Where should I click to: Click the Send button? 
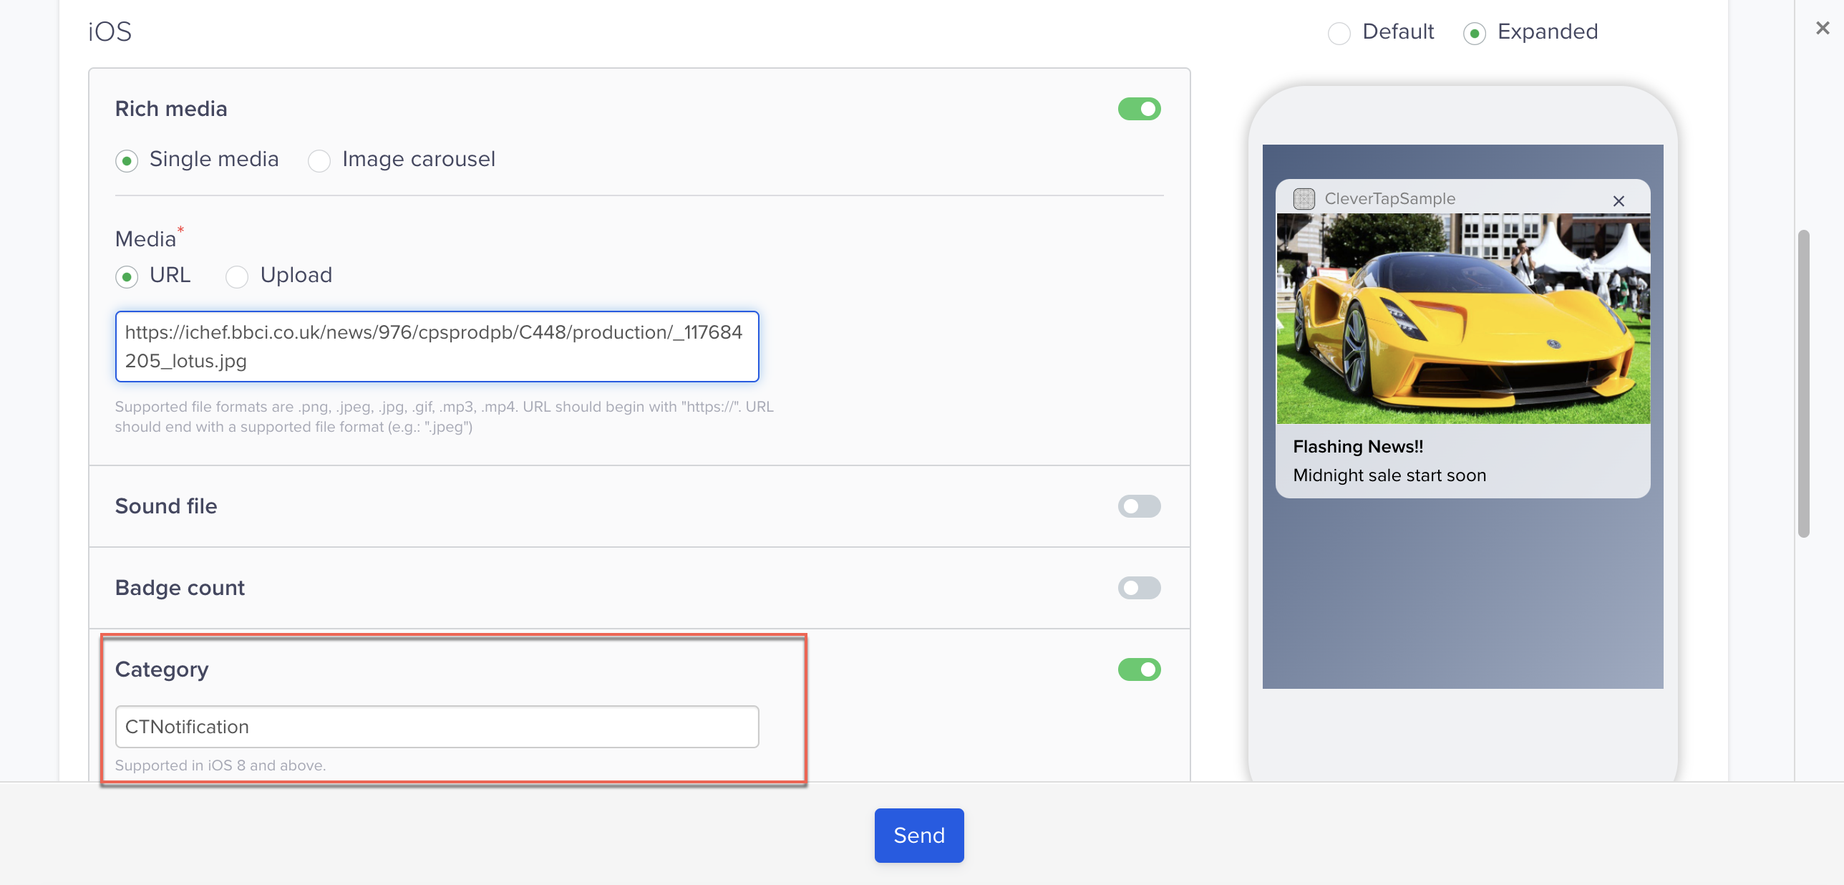click(918, 835)
